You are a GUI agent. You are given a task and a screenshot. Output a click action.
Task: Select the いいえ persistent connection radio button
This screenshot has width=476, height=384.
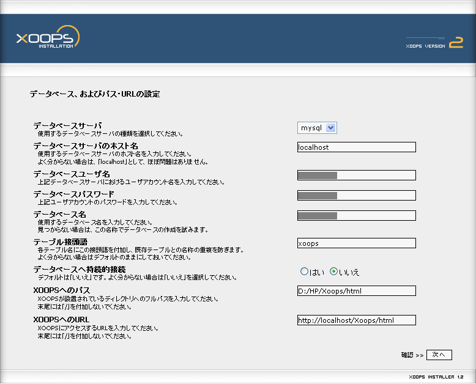(x=333, y=271)
